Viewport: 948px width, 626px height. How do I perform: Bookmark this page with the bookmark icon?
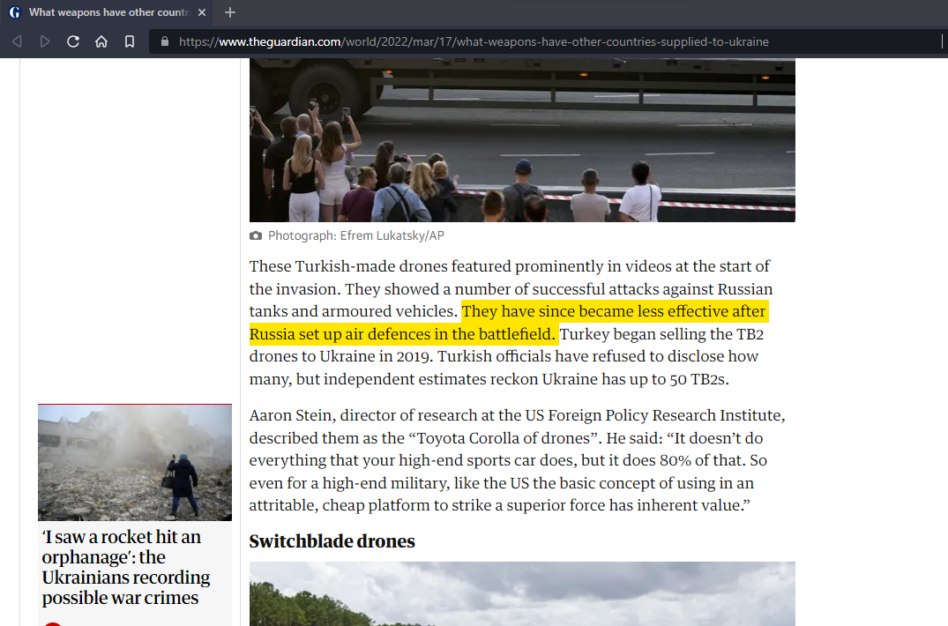pyautogui.click(x=130, y=41)
